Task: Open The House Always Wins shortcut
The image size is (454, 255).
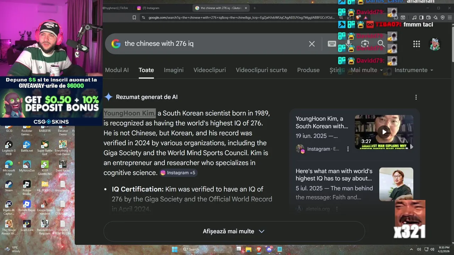Action: 9,227
